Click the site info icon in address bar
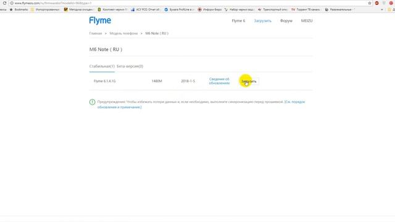 [x=12, y=3]
